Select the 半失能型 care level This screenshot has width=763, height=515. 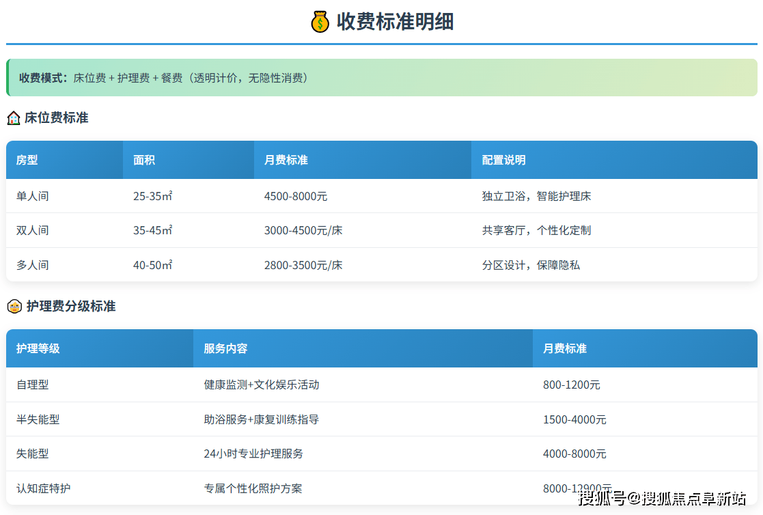click(38, 419)
